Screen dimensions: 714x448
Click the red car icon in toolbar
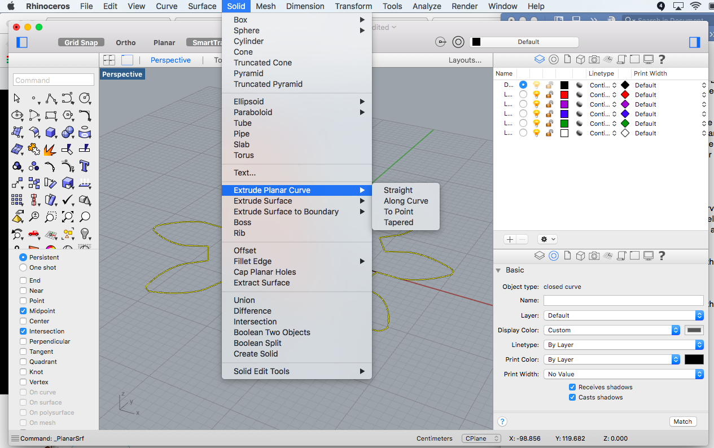[34, 233]
